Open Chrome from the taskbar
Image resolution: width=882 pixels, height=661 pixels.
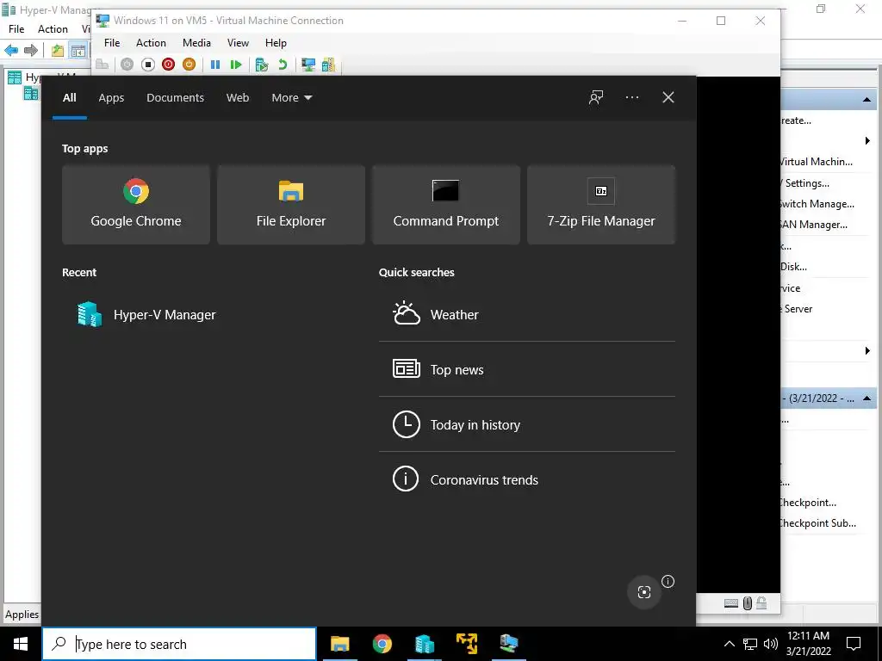tap(382, 644)
